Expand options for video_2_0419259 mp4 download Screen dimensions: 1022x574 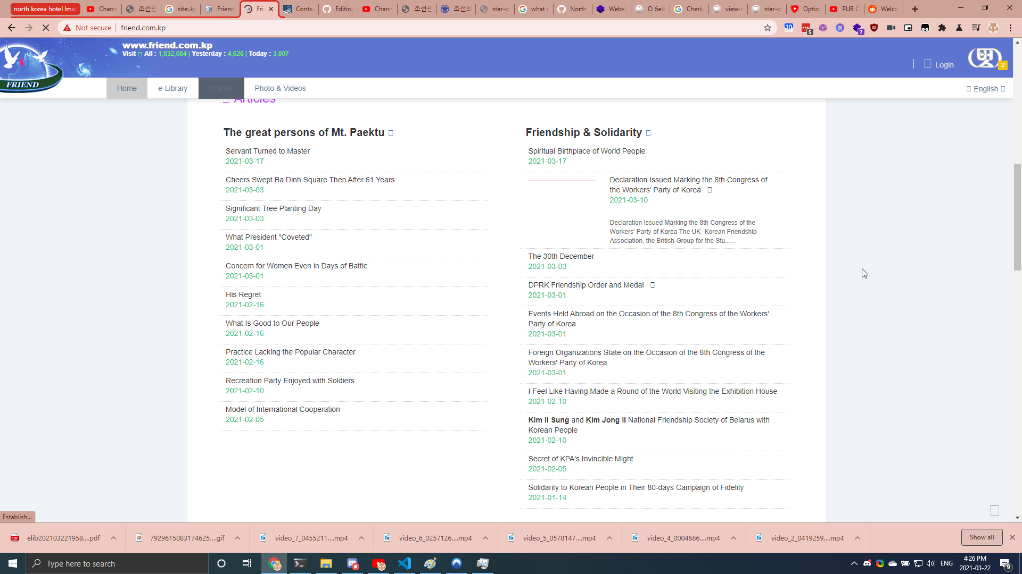coord(858,538)
